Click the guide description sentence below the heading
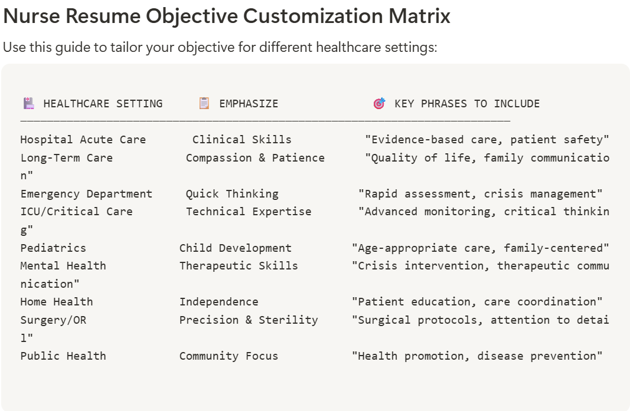The height and width of the screenshot is (411, 630). point(220,47)
